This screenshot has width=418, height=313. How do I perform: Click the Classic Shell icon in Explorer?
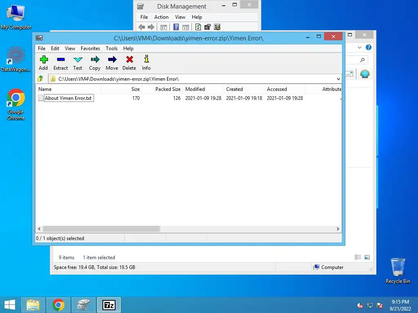coord(365,74)
